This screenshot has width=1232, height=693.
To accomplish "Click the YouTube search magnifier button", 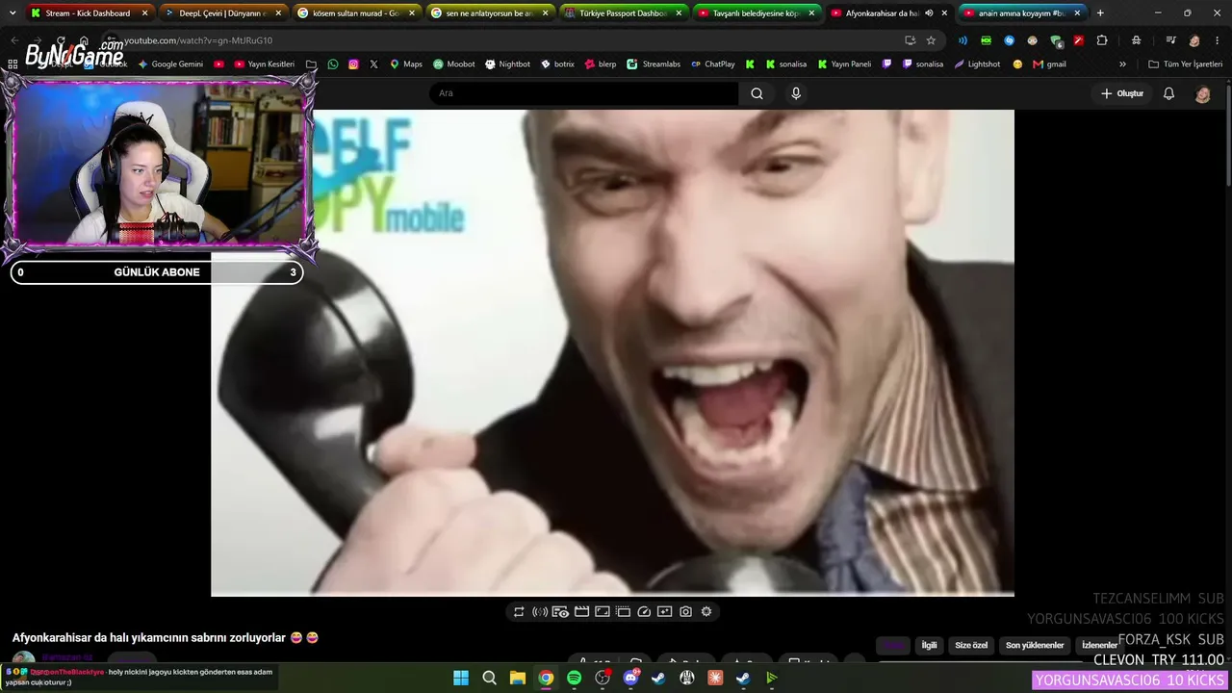I will pyautogui.click(x=757, y=93).
